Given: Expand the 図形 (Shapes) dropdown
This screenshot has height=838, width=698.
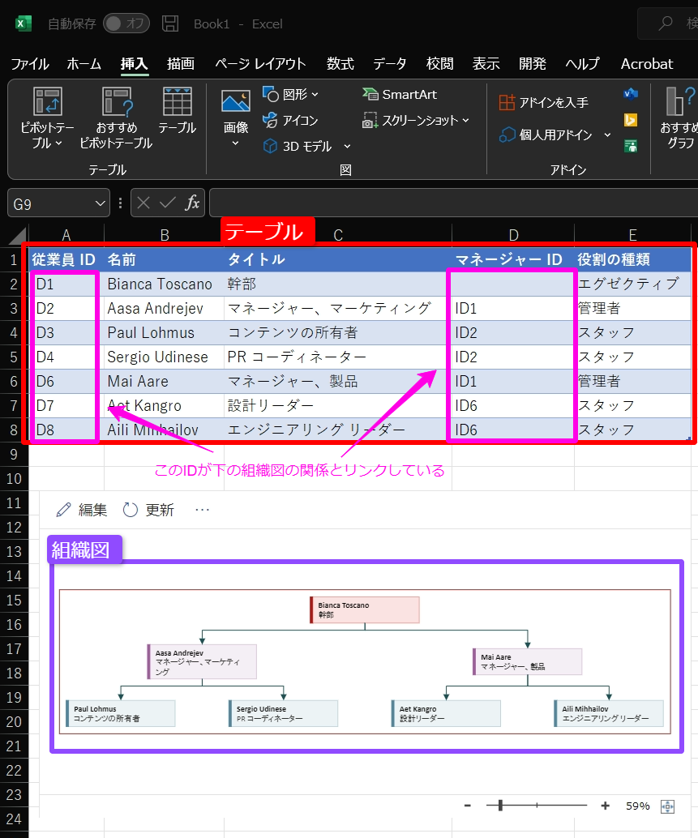Looking at the screenshot, I should point(315,95).
